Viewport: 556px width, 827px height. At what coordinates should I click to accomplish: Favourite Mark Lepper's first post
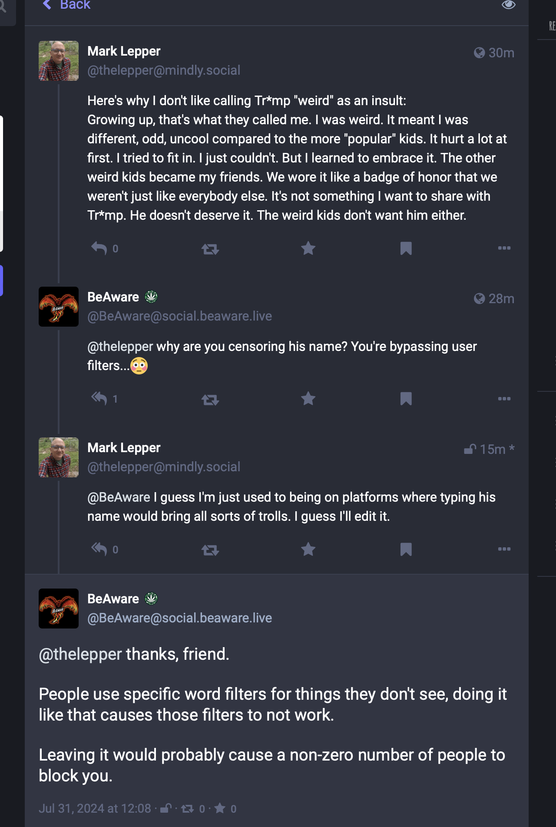click(308, 248)
